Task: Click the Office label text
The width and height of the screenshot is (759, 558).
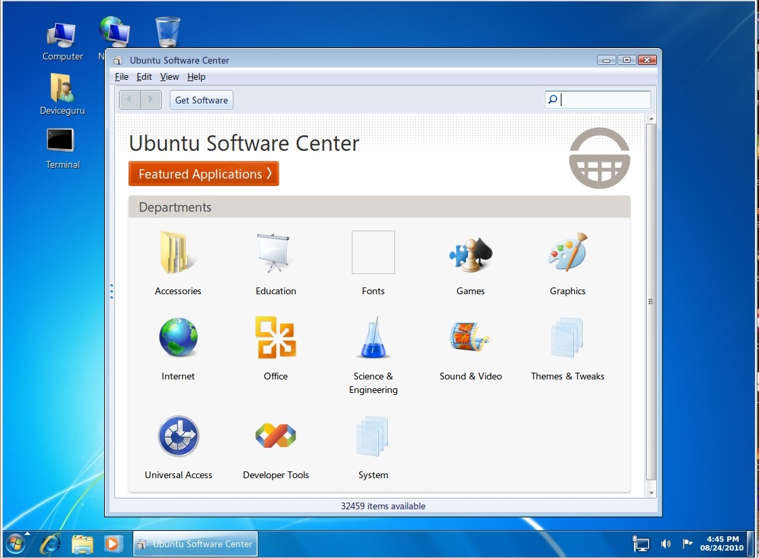Action: (275, 376)
